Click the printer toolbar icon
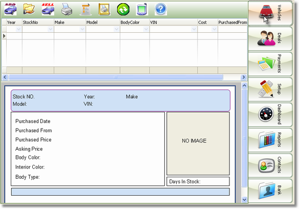The image size is (299, 209). [x=67, y=9]
